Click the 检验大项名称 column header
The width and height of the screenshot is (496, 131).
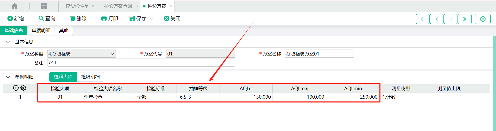(108, 88)
